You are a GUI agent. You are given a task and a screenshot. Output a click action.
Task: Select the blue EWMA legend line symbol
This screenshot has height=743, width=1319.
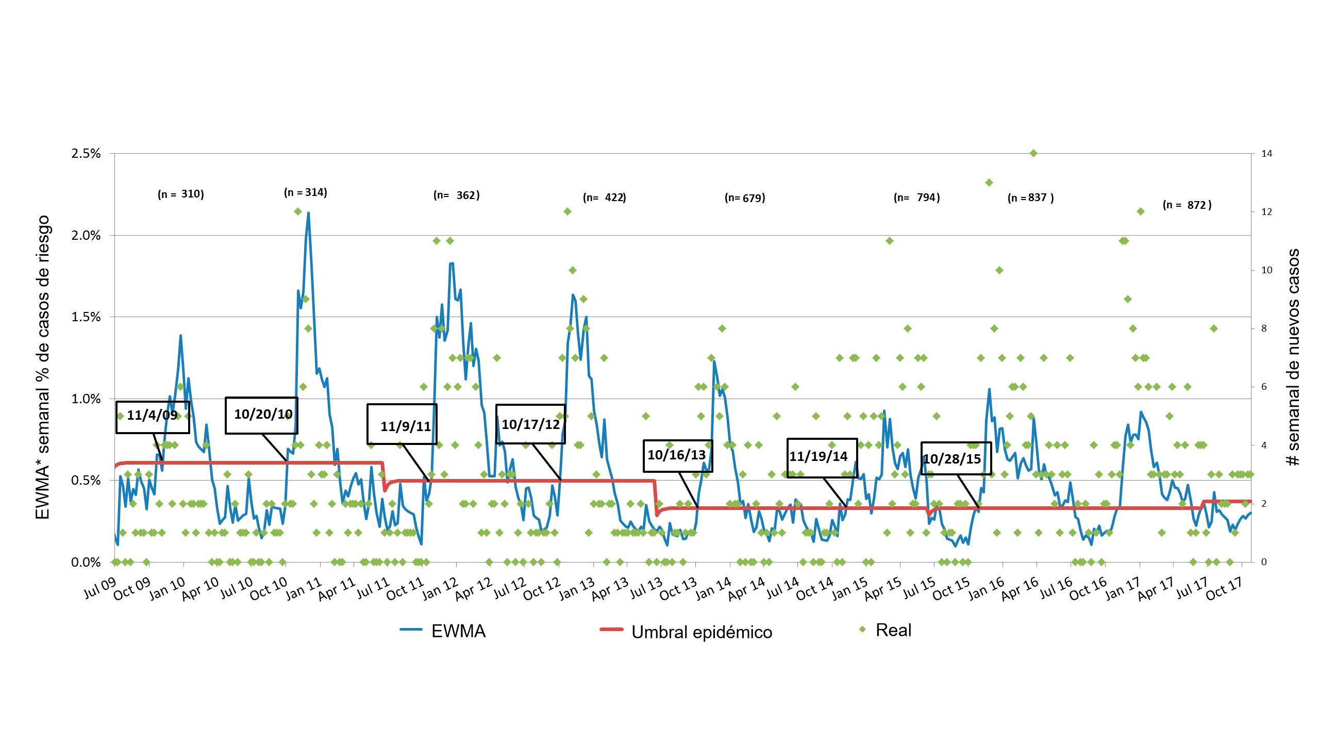(411, 629)
